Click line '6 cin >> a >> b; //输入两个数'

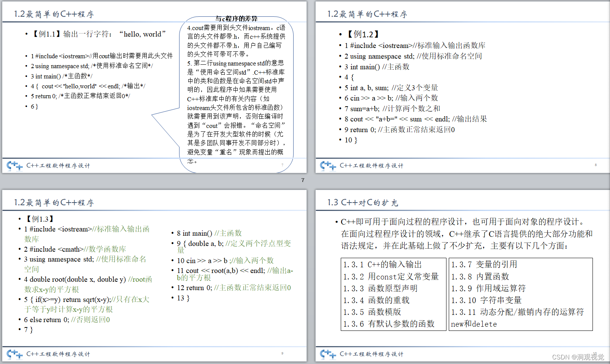pos(391,98)
